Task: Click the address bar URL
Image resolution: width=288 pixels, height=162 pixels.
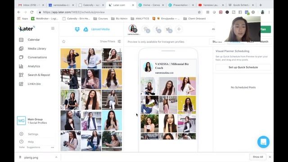Action: (x=74, y=12)
